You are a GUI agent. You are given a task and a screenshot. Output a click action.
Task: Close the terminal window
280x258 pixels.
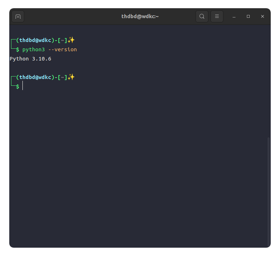tap(262, 16)
